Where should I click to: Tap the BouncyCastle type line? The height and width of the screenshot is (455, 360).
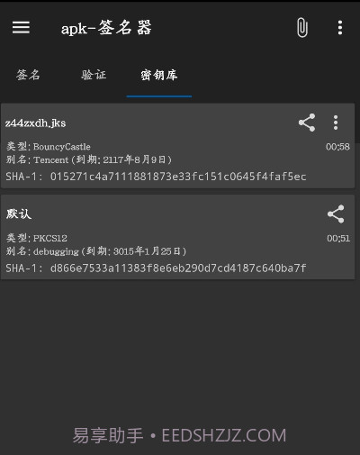49,147
